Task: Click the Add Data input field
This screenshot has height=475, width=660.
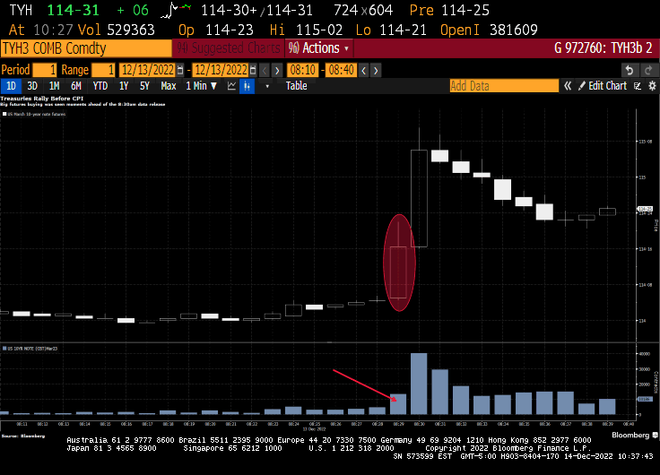Action: [504, 86]
